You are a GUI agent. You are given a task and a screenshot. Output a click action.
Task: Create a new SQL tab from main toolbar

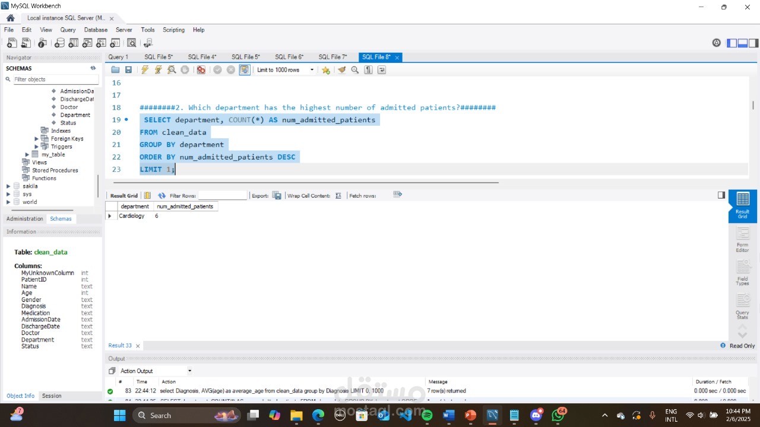point(12,43)
